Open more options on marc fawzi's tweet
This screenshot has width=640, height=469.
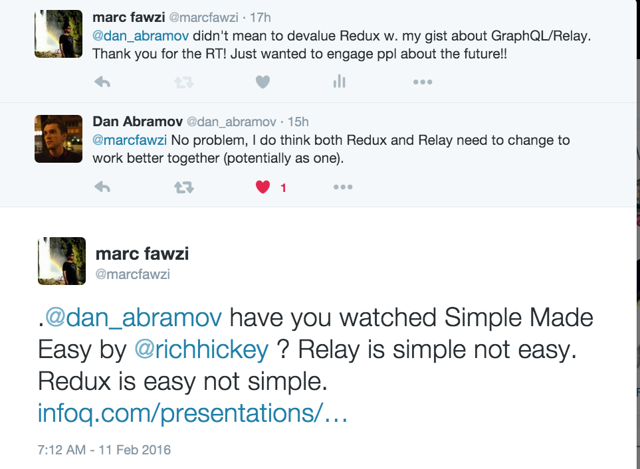pos(422,82)
